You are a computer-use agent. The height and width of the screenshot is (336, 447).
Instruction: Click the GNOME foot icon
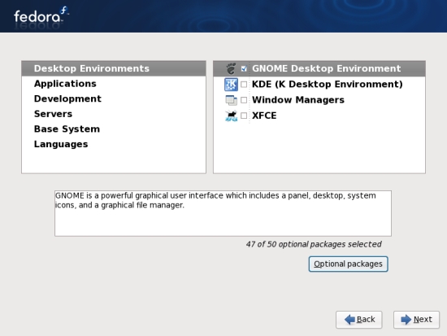[231, 68]
